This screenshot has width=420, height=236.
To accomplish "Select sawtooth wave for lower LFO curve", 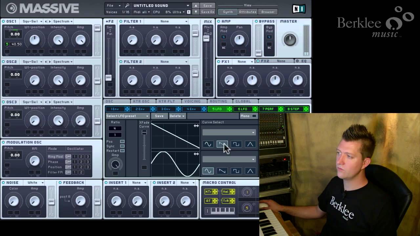I will [x=222, y=171].
